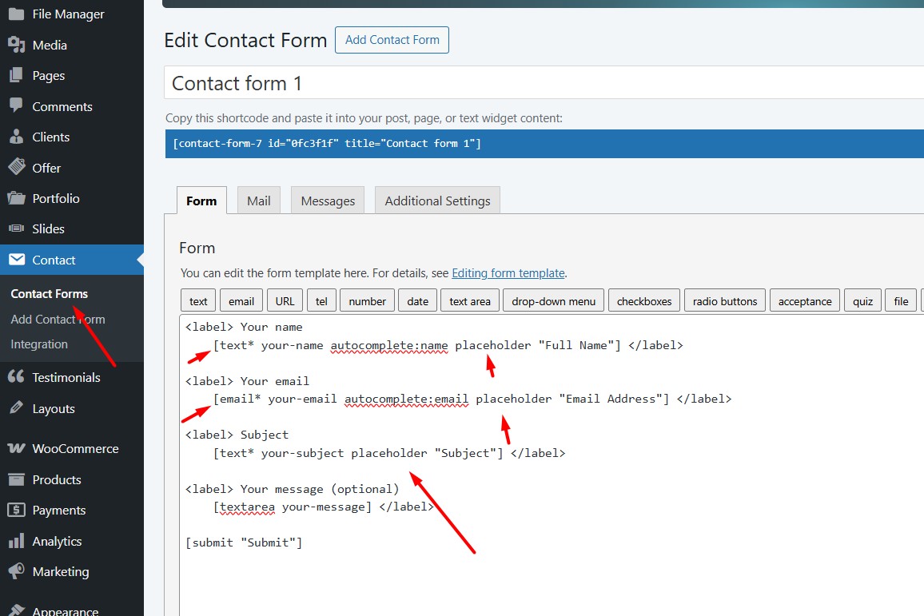Click the Payments dollar icon

pyautogui.click(x=17, y=510)
